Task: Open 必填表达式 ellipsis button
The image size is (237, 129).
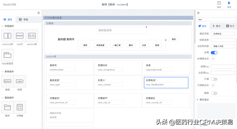Action: point(213,59)
